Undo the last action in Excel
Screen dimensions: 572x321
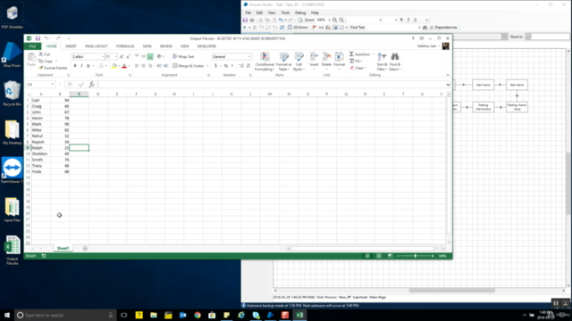coord(46,38)
